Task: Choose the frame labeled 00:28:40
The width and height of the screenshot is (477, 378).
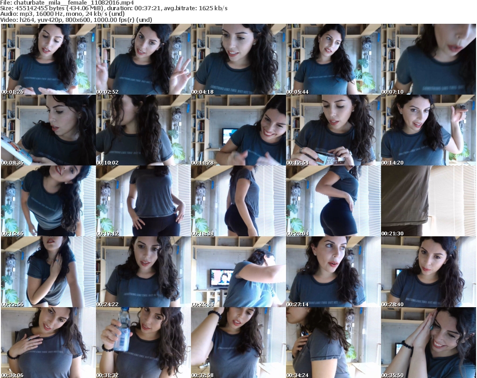Action: pyautogui.click(x=429, y=272)
